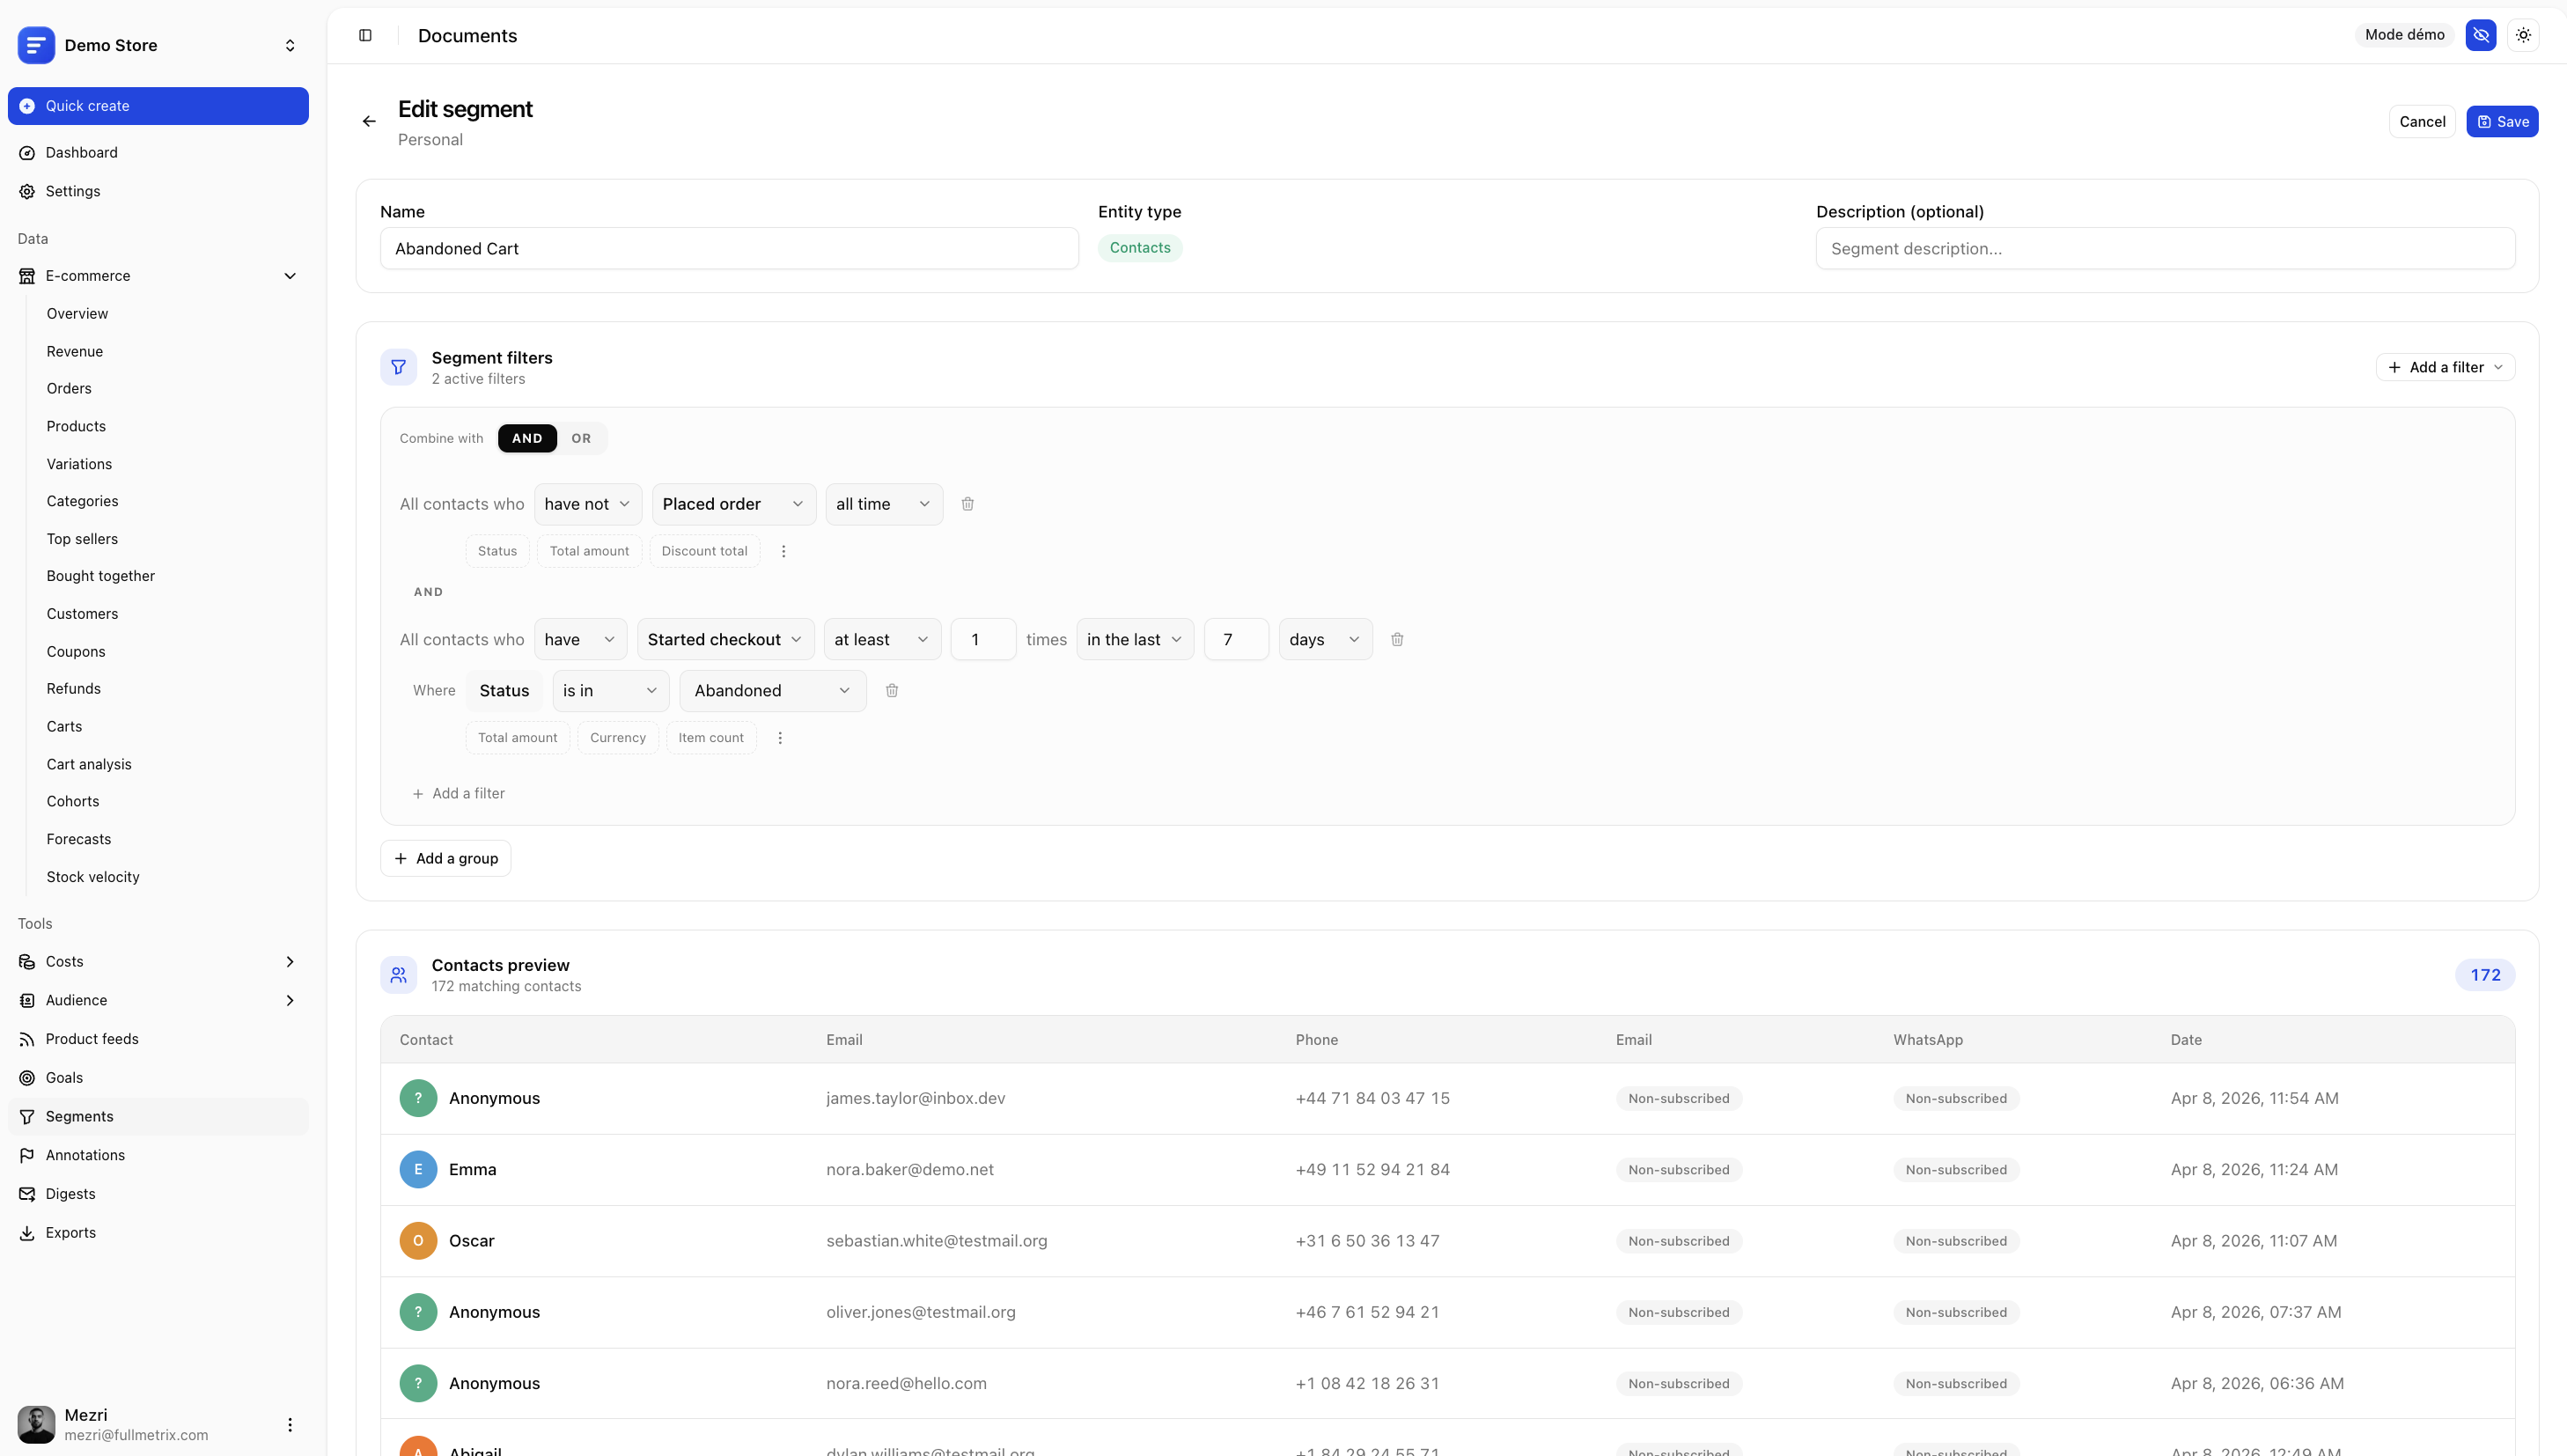Expand the 'in the last' time dropdown
The width and height of the screenshot is (2567, 1456).
point(1134,639)
